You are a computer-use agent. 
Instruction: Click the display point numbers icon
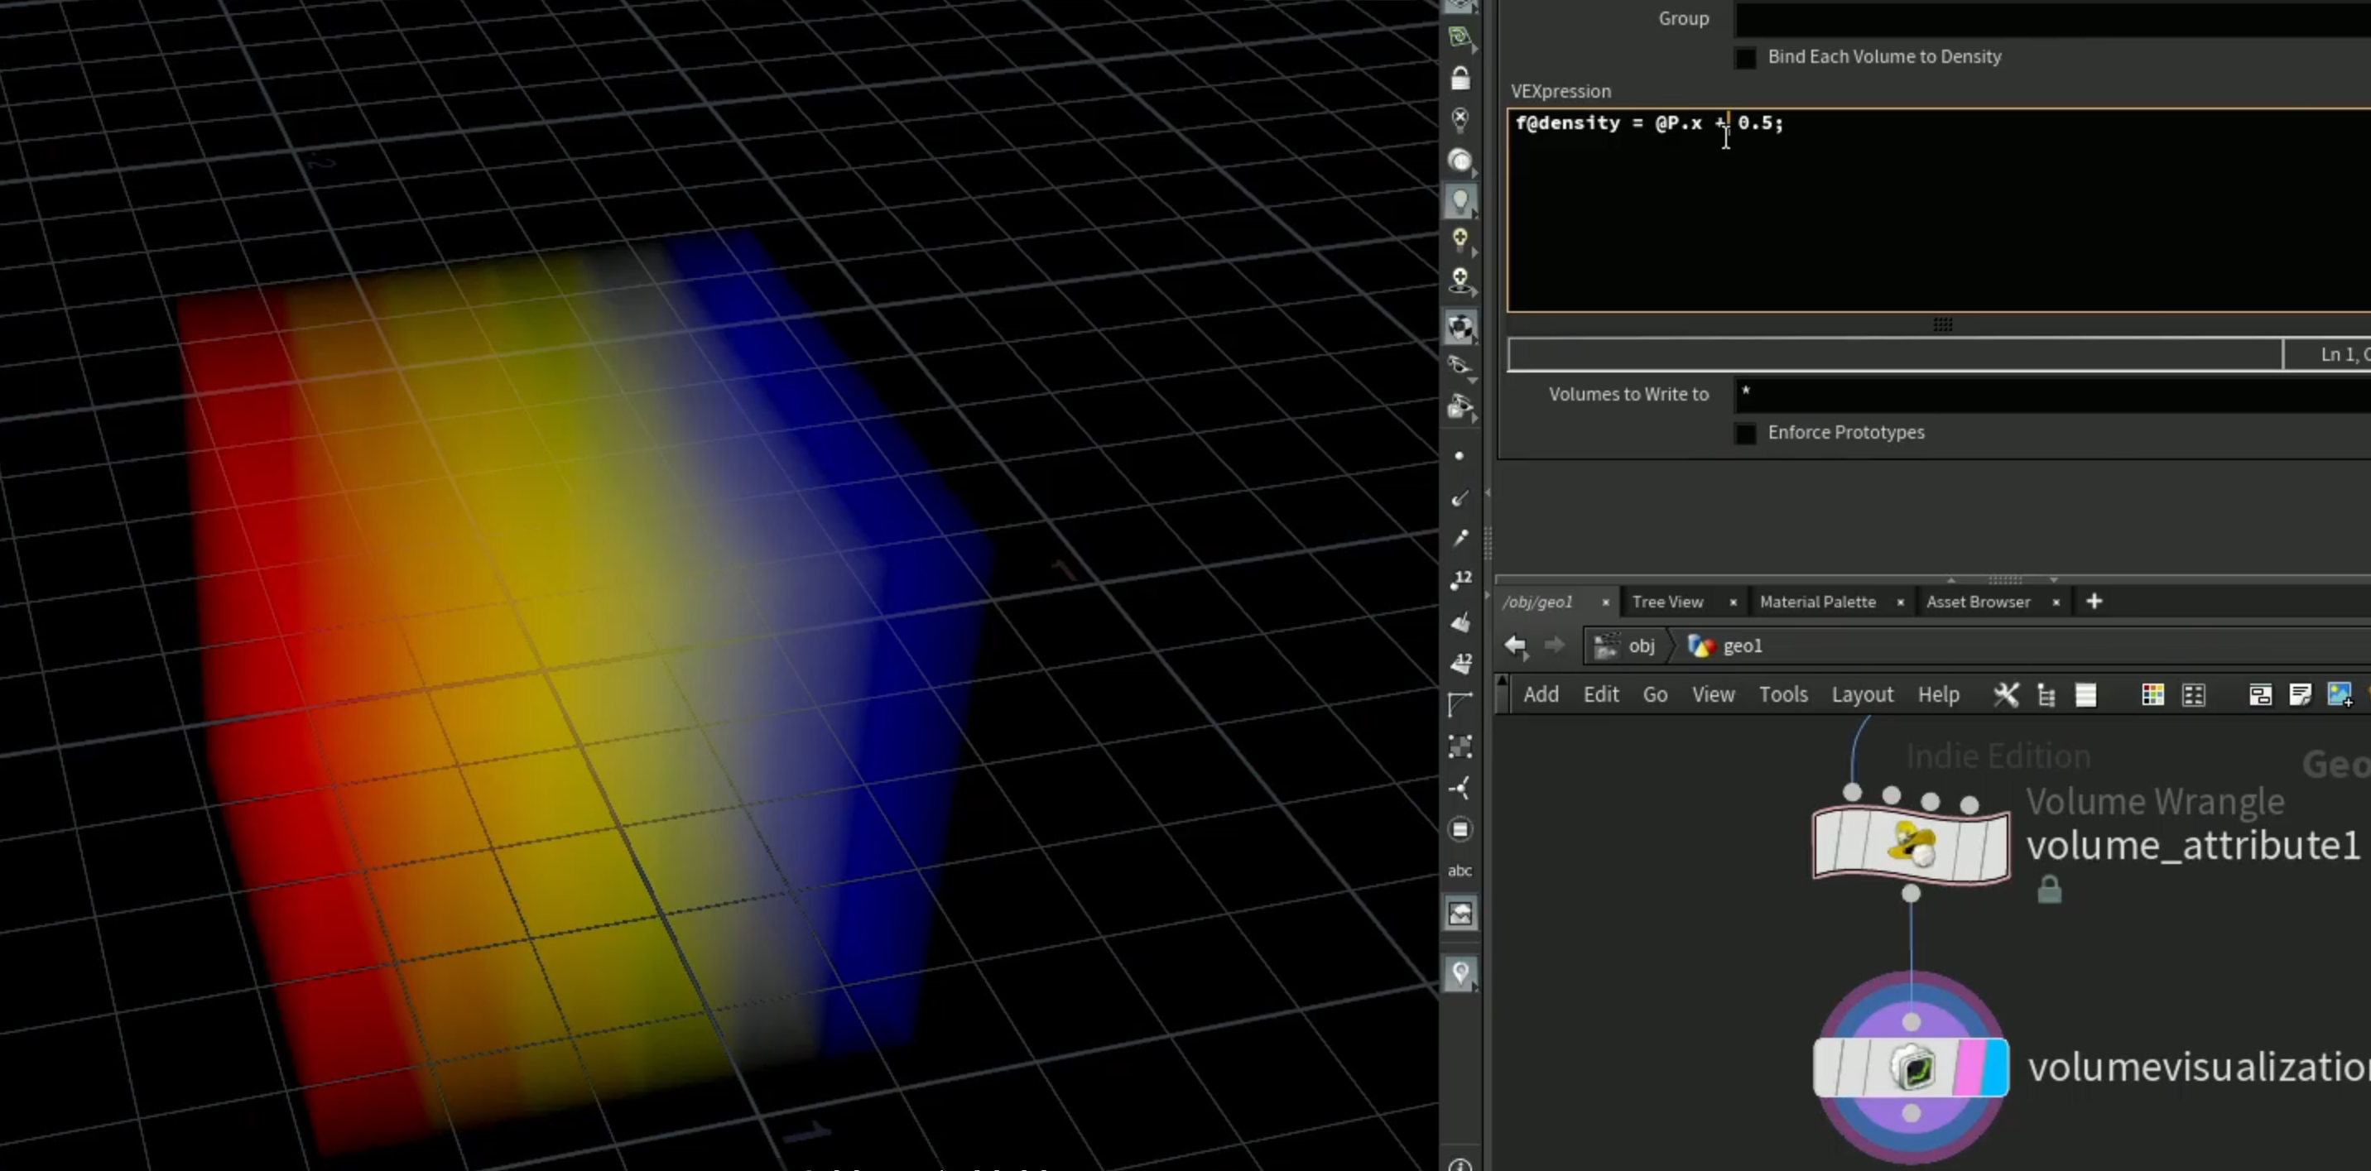(x=1460, y=579)
